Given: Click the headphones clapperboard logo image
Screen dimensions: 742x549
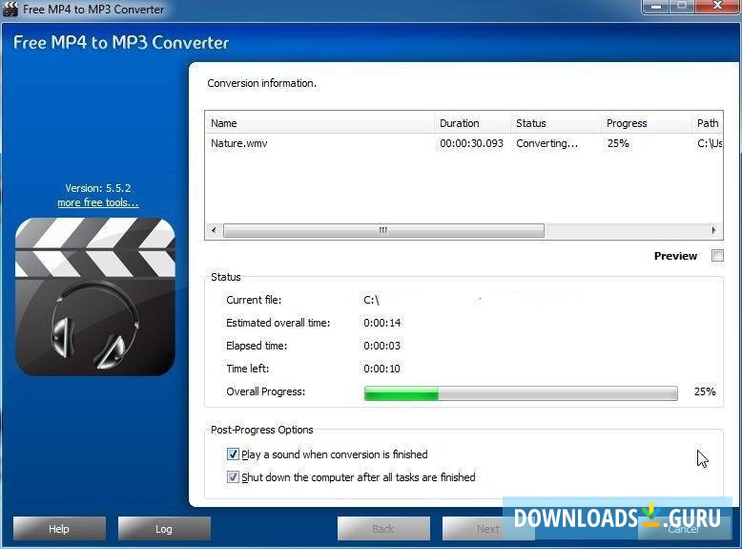Looking at the screenshot, I should point(95,297).
